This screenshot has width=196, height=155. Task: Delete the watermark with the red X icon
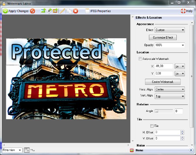(75, 11)
